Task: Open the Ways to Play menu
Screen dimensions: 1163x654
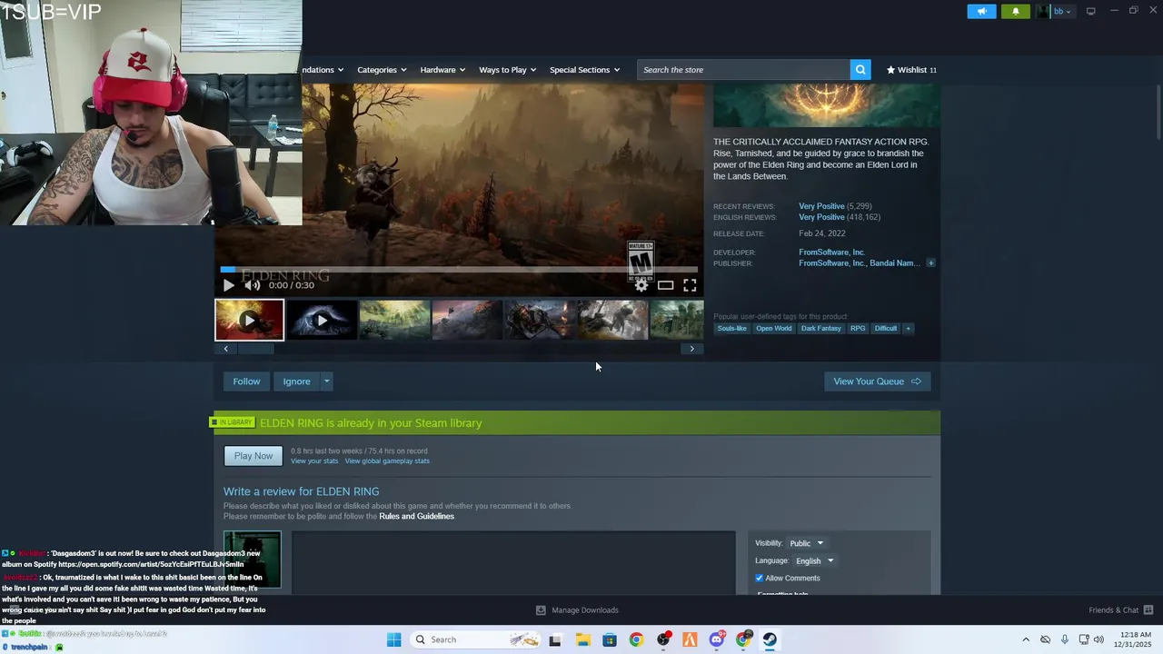Action: tap(507, 70)
